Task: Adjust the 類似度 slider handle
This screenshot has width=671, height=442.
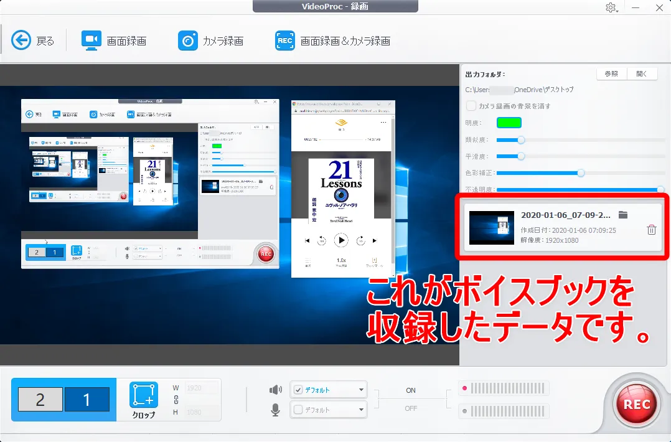Action: [x=521, y=140]
